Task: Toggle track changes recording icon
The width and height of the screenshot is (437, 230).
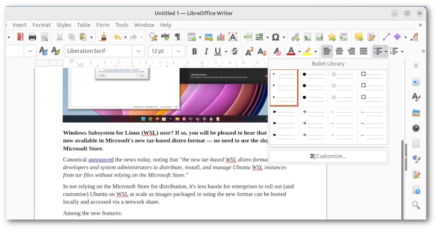Action: tap(371, 37)
